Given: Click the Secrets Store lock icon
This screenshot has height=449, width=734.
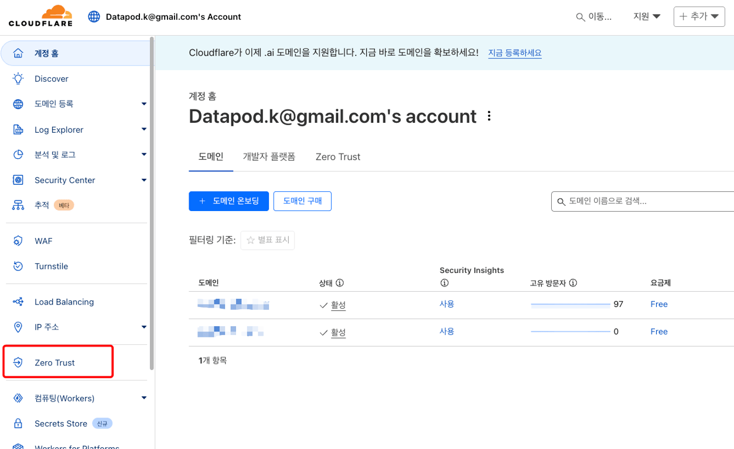Looking at the screenshot, I should (18, 423).
